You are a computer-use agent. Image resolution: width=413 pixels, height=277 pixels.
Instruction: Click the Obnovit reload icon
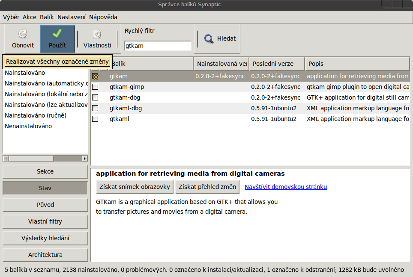23,34
